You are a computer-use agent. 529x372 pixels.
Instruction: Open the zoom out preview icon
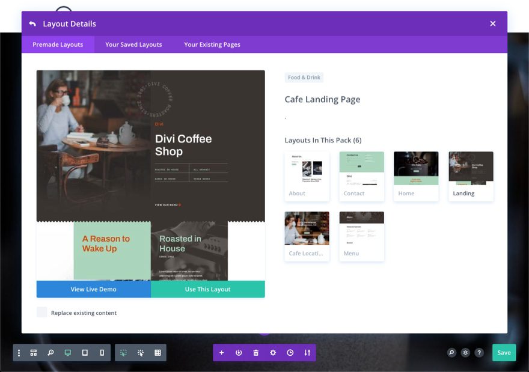click(x=50, y=353)
